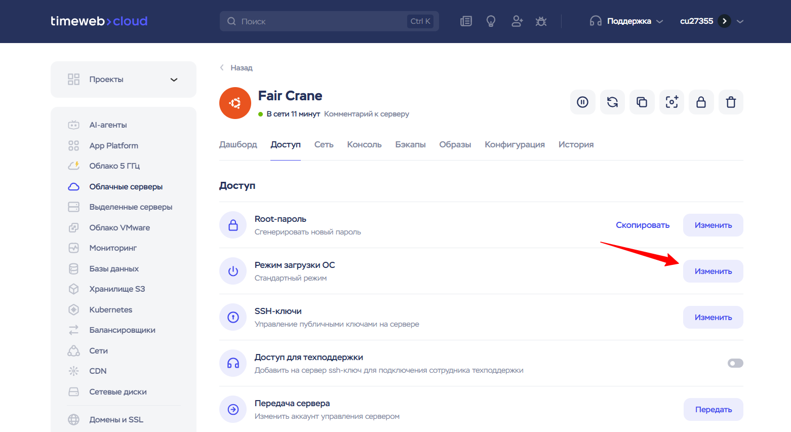Click the delete server trash icon
The height and width of the screenshot is (432, 791).
click(731, 102)
